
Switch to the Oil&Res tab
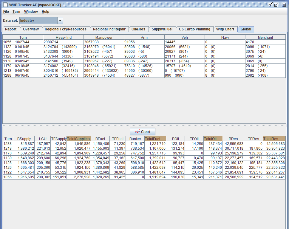(138, 29)
